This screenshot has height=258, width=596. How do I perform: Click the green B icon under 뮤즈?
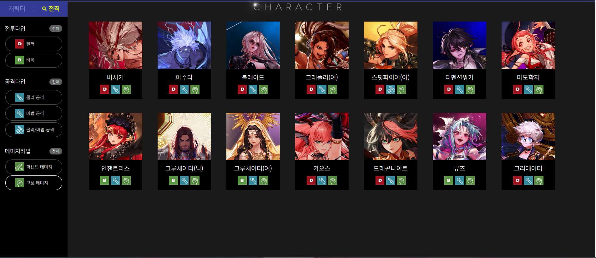tap(449, 180)
